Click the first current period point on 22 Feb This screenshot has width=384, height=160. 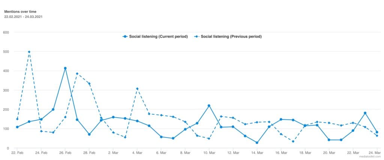coord(17,127)
